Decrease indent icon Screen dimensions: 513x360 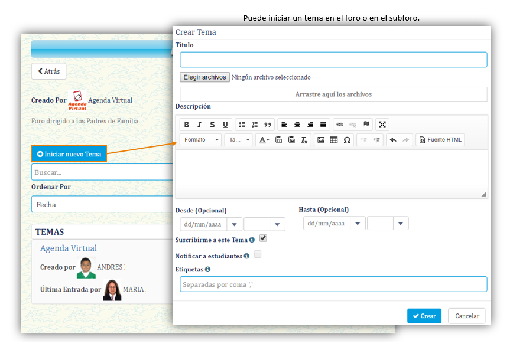363,140
